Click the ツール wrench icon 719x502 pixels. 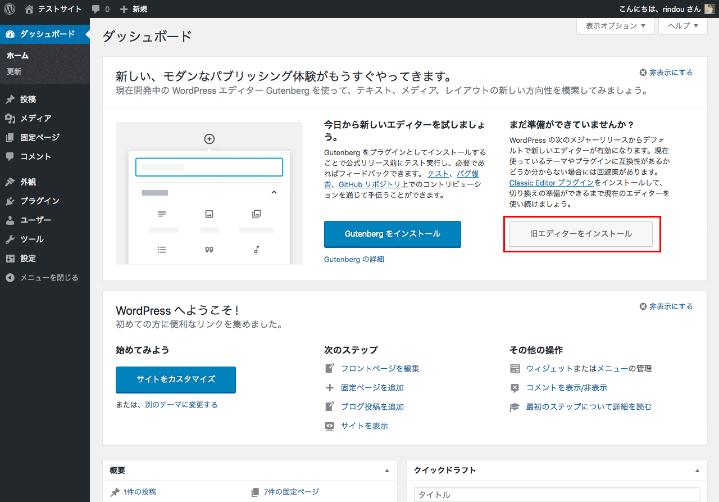[x=10, y=239]
